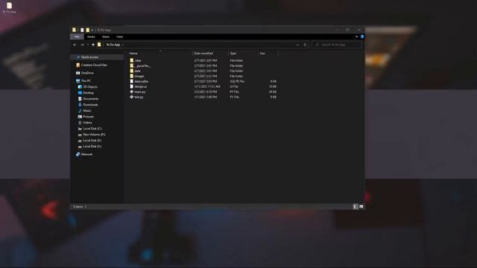Click the Forward navigation arrow

82,45
